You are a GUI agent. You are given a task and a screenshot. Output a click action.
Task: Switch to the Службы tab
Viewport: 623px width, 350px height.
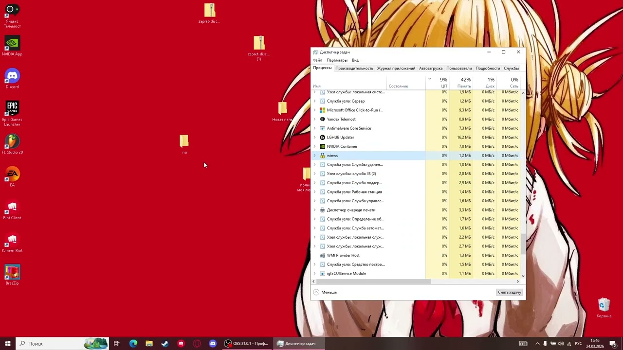(511, 69)
